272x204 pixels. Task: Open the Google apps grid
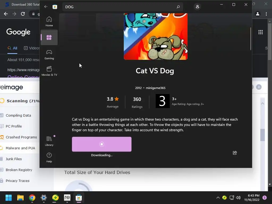point(260,32)
